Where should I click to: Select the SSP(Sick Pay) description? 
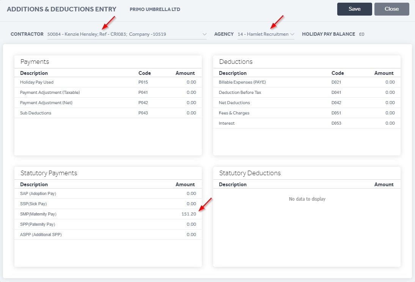click(33, 204)
